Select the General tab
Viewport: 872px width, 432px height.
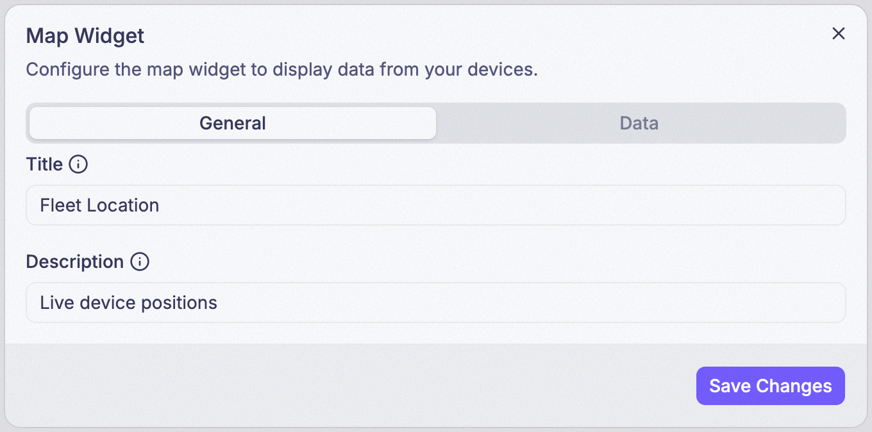[x=233, y=123]
